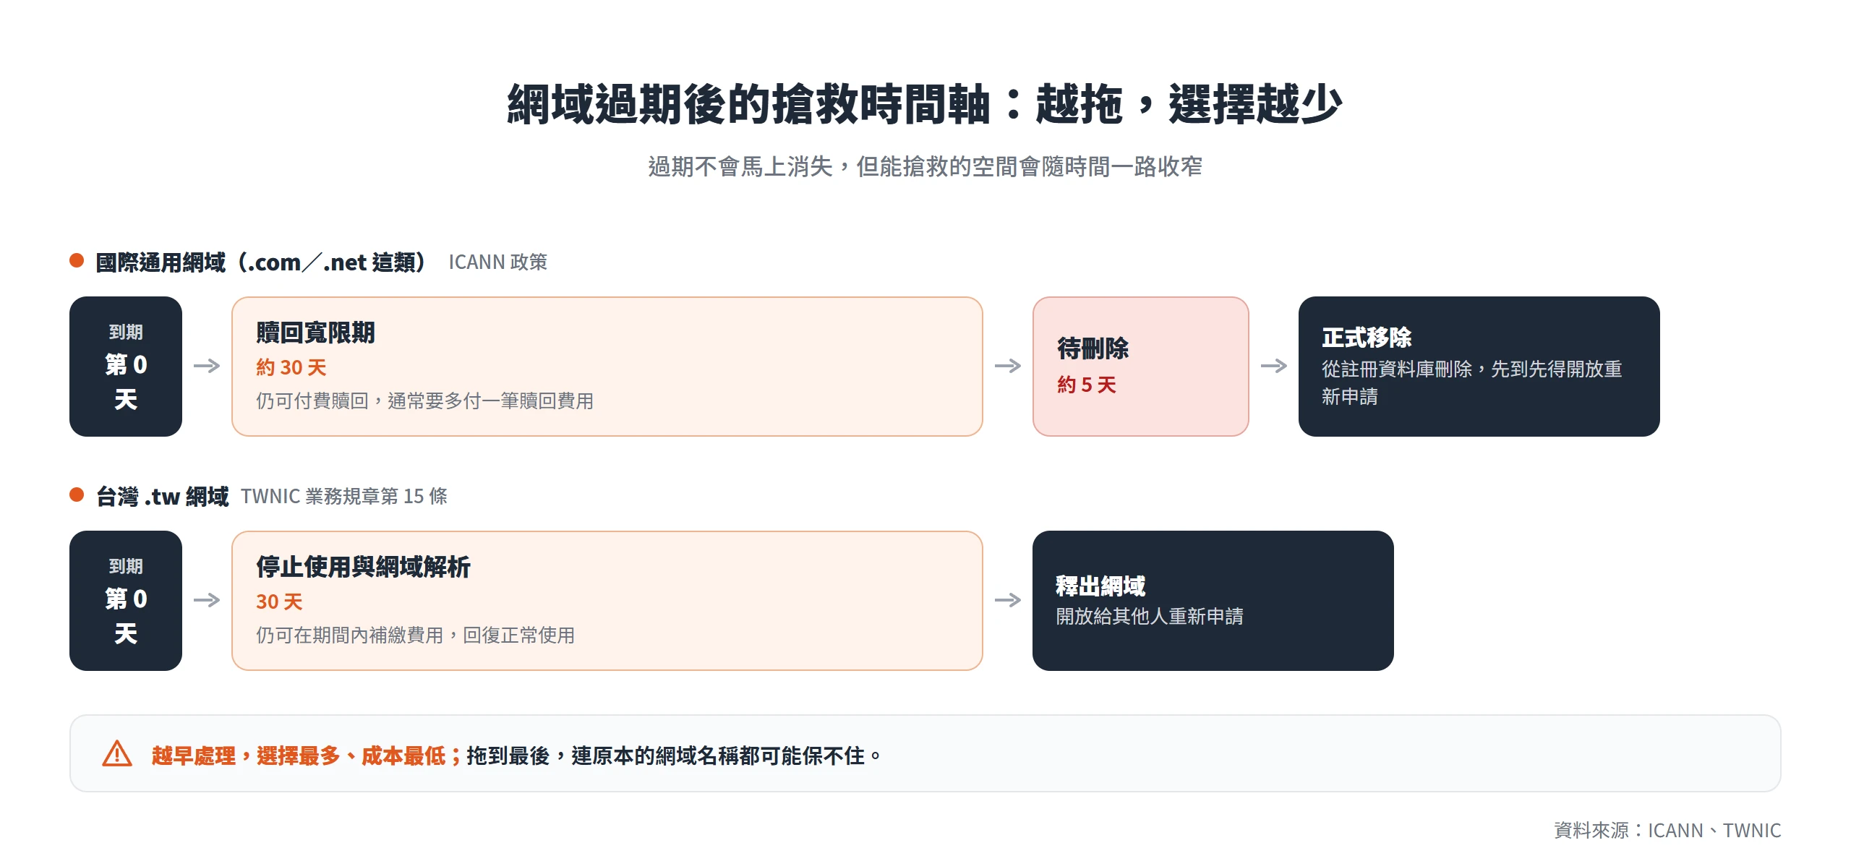Click the ICANN row's 到期 第 0 天 box
This screenshot has width=1851, height=856.
tap(126, 367)
